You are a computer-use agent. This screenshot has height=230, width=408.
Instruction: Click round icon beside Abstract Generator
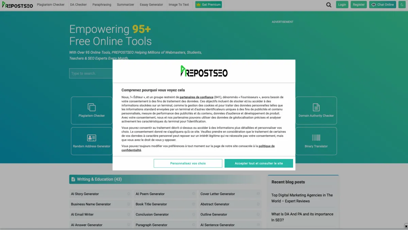258,204
